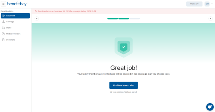Open the DH user avatar
The width and height of the screenshot is (215, 112).
click(x=207, y=4)
